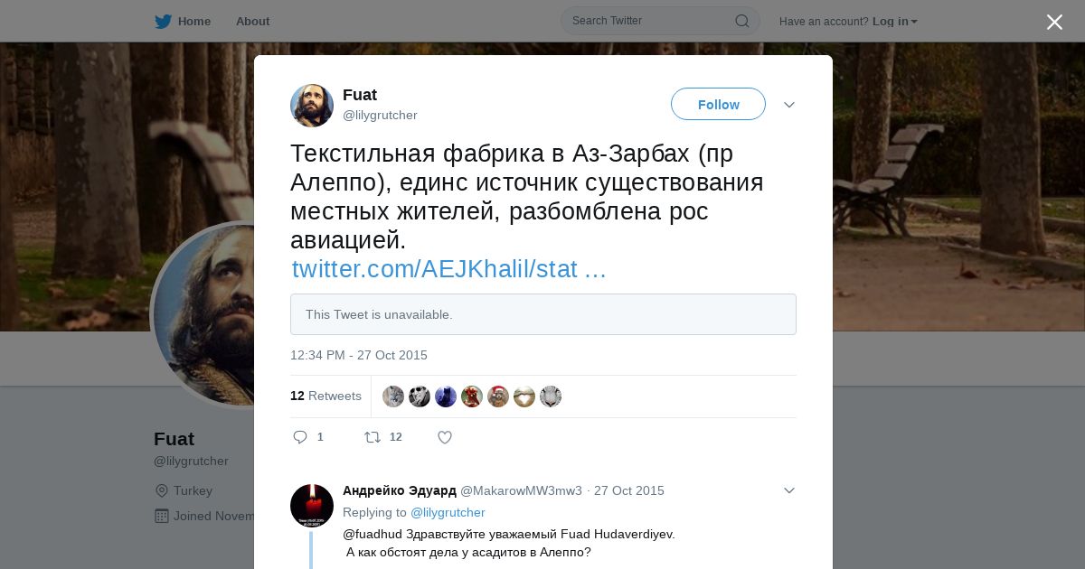1085x569 pixels.
Task: Open Андрейко Эдуард's candle avatar
Action: coord(312,506)
